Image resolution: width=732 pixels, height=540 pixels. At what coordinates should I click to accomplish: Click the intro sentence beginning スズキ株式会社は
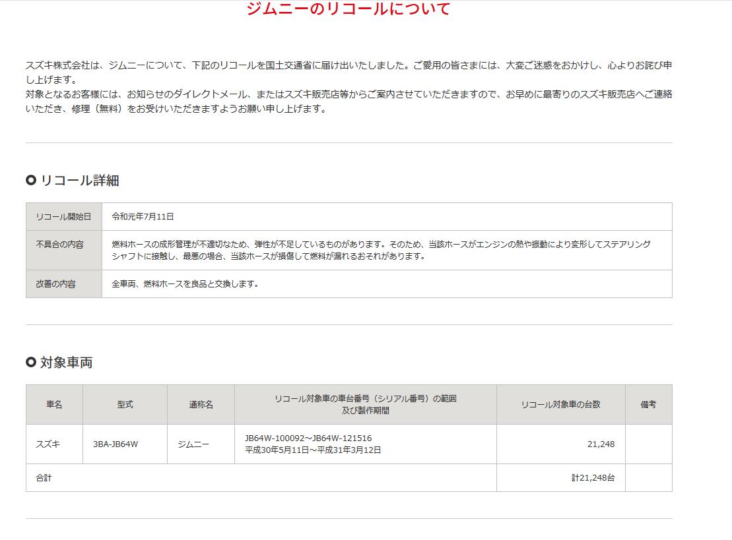349,73
